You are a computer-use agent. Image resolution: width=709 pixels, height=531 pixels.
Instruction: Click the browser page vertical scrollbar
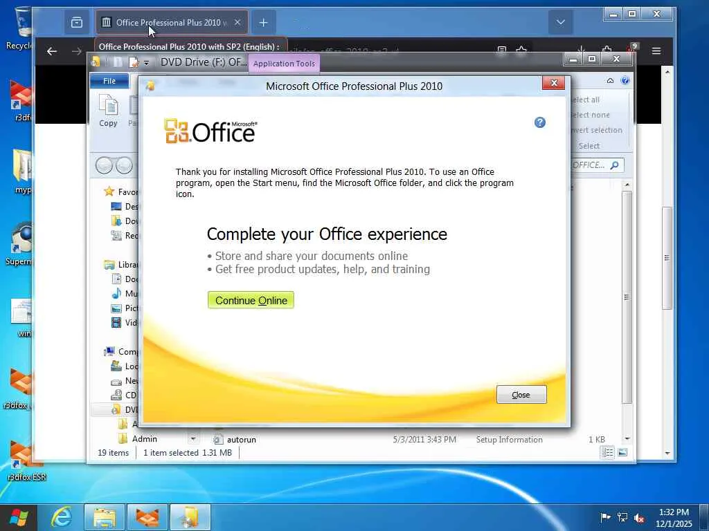coord(667,258)
